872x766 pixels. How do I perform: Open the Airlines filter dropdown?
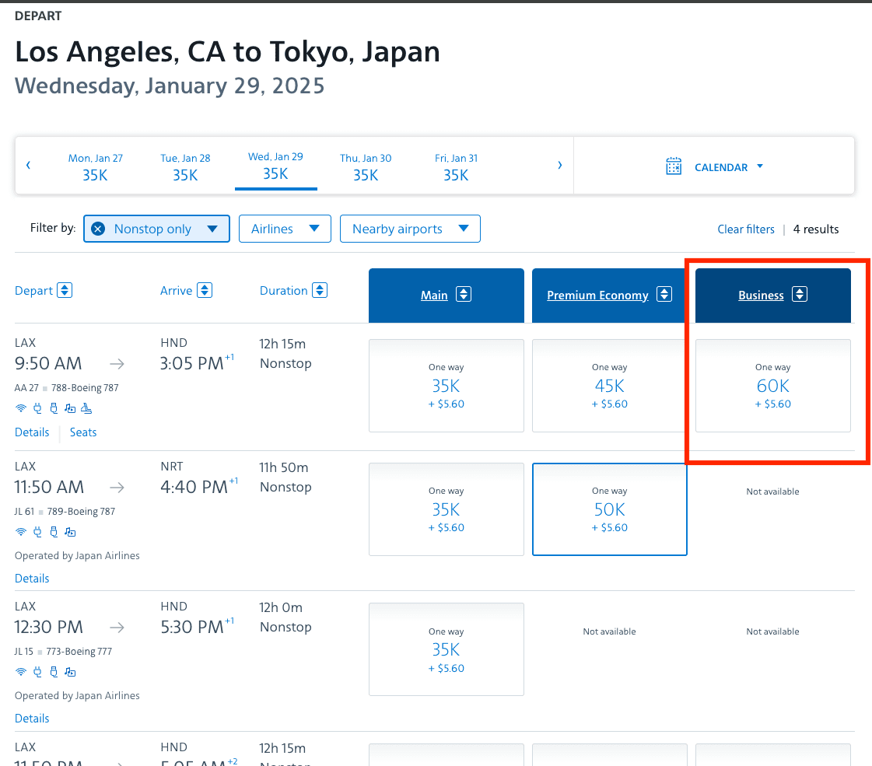click(x=285, y=229)
